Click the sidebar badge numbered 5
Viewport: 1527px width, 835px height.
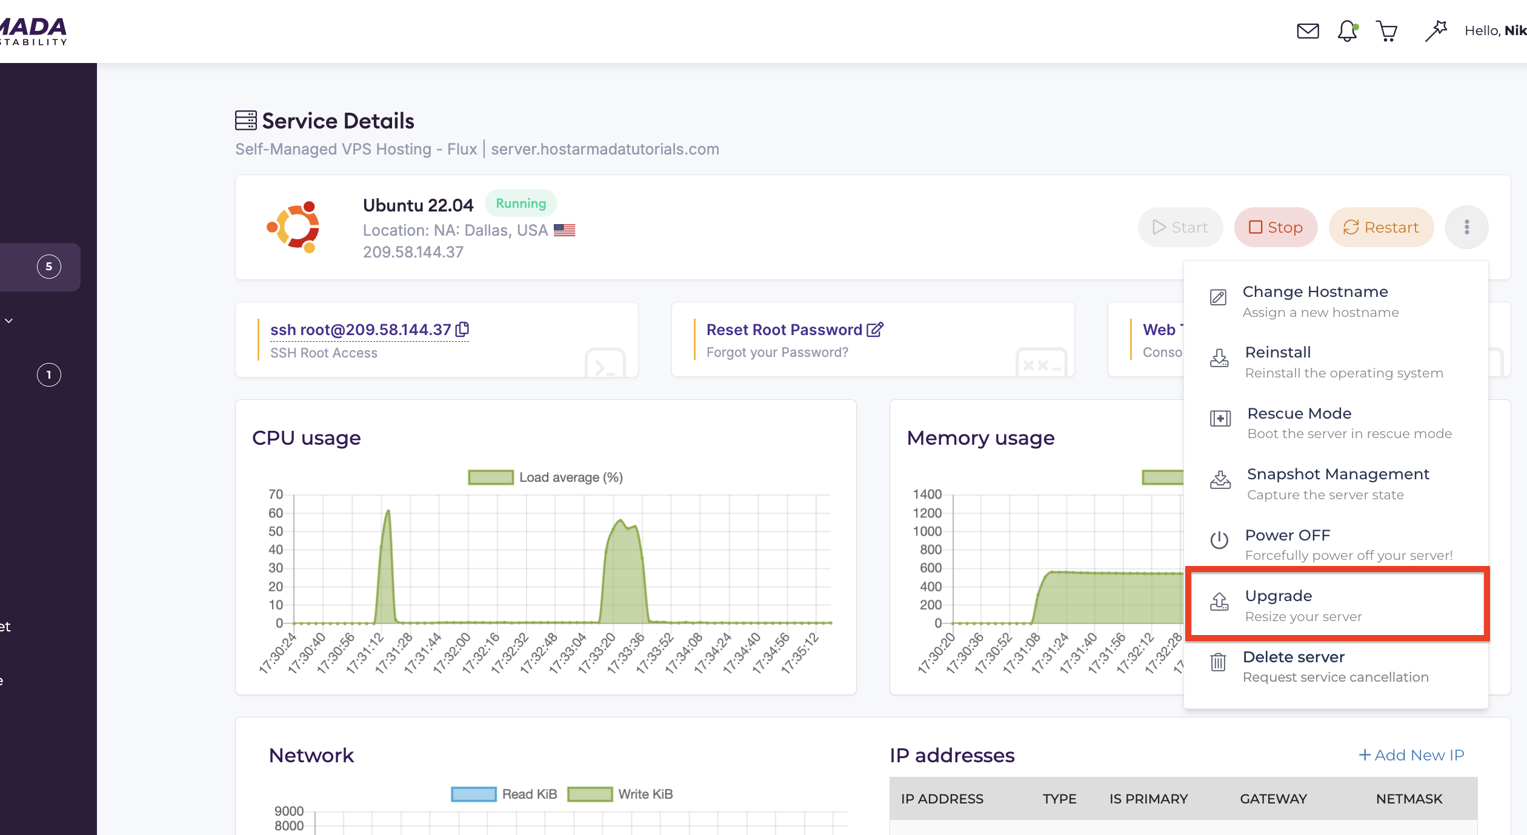[49, 267]
